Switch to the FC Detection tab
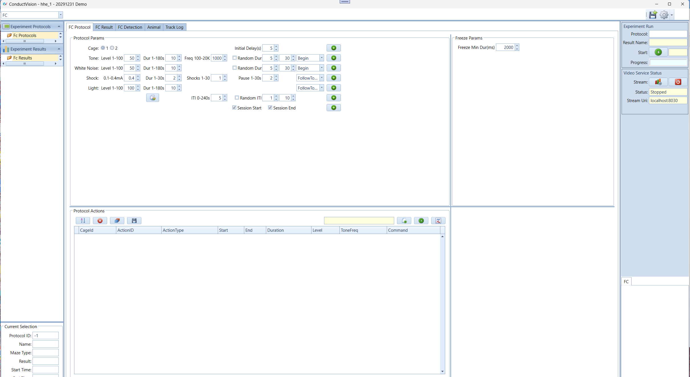Viewport: 690px width, 377px height. click(x=130, y=27)
